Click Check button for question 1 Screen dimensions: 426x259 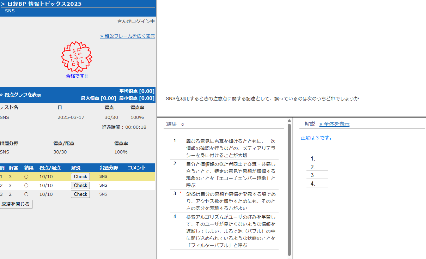[x=80, y=176]
